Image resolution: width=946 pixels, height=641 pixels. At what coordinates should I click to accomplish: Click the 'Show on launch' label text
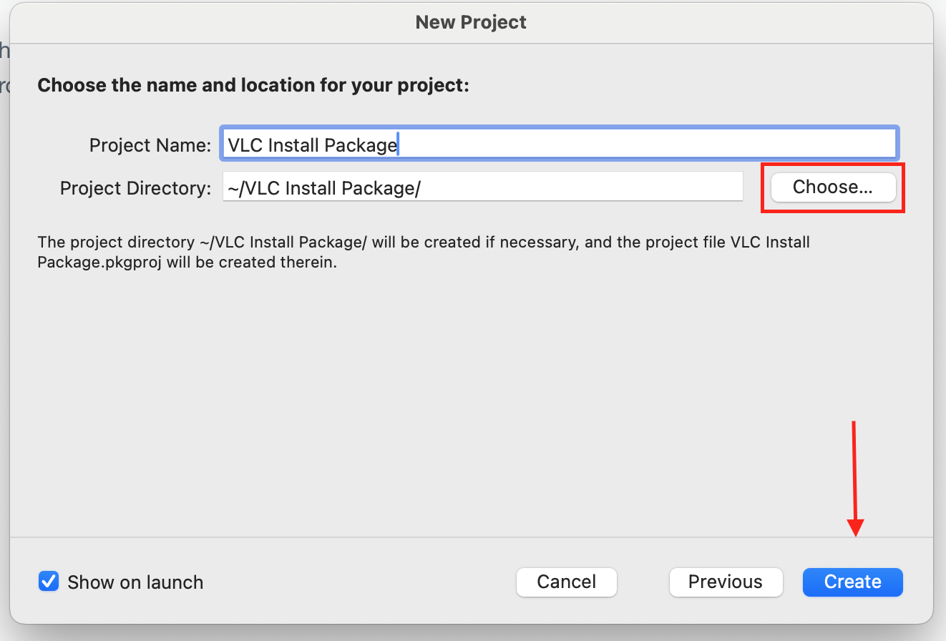pyautogui.click(x=135, y=582)
